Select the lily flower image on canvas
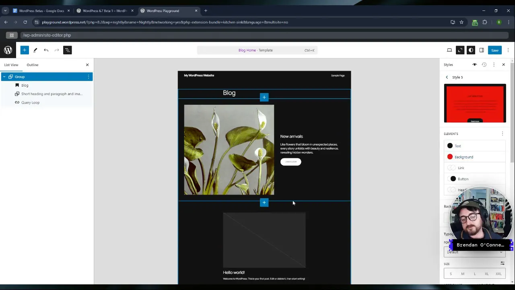The width and height of the screenshot is (515, 290). point(229,150)
